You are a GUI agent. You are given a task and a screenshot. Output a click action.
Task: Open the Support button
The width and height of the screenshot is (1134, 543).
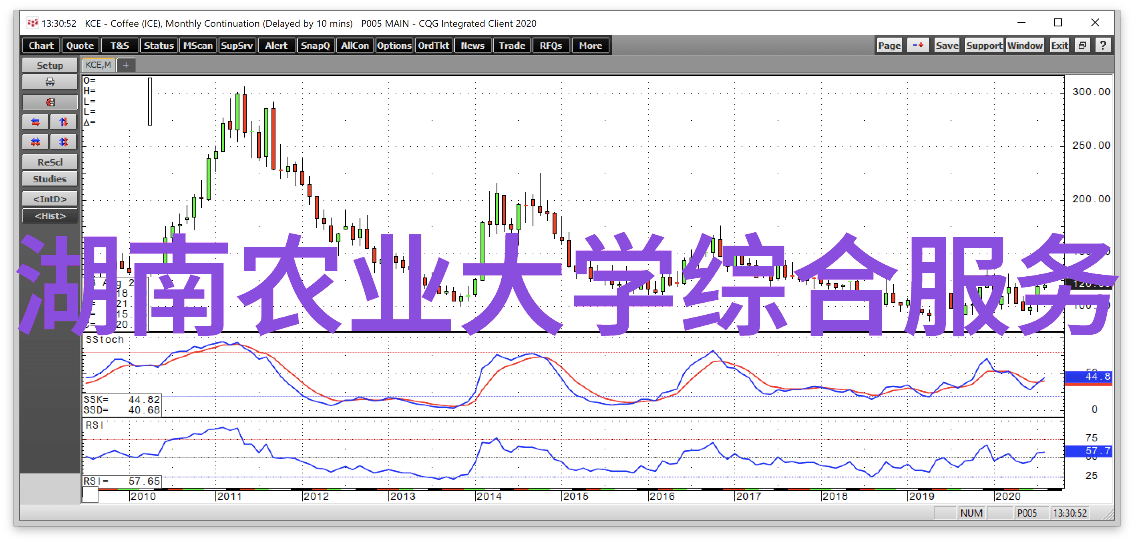pyautogui.click(x=984, y=45)
